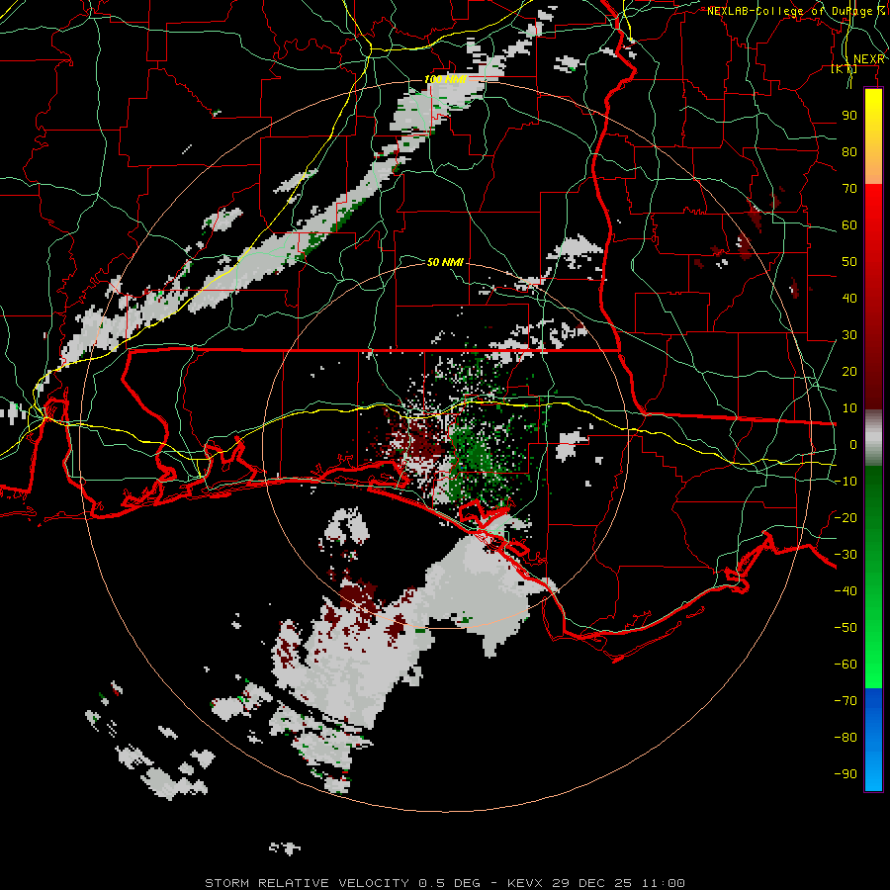Click the 30 value on velocity scale
This screenshot has height=890, width=890.
pos(849,335)
